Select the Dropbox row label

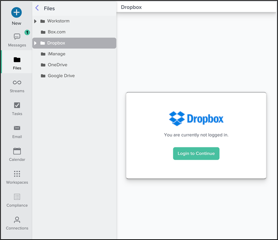[x=56, y=43]
